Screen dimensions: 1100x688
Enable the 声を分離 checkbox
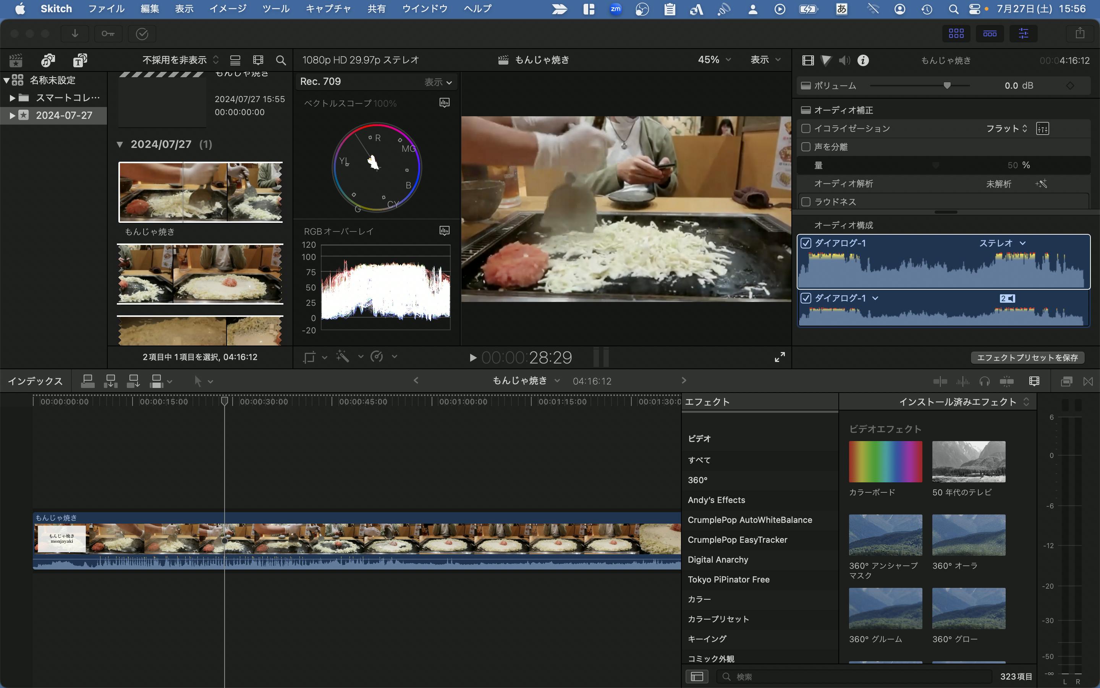806,146
